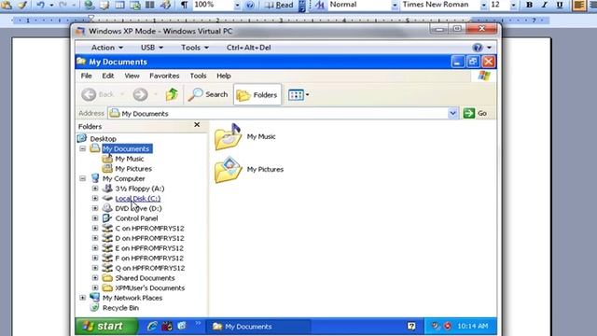This screenshot has width=597, height=336.
Task: Launch Internet Explorer from quick launch
Action: coord(152,326)
